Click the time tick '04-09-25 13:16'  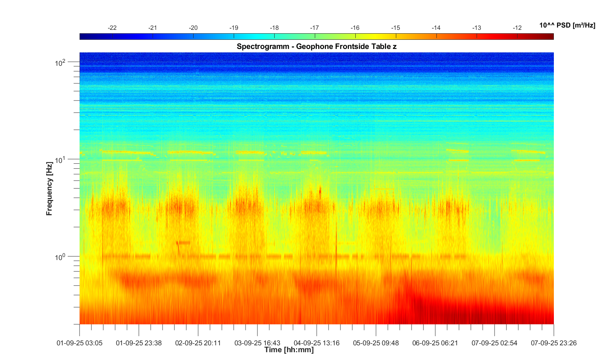tap(316, 343)
